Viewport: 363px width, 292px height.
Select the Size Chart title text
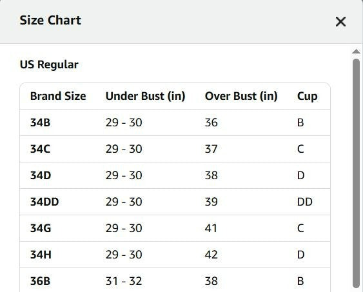[50, 20]
